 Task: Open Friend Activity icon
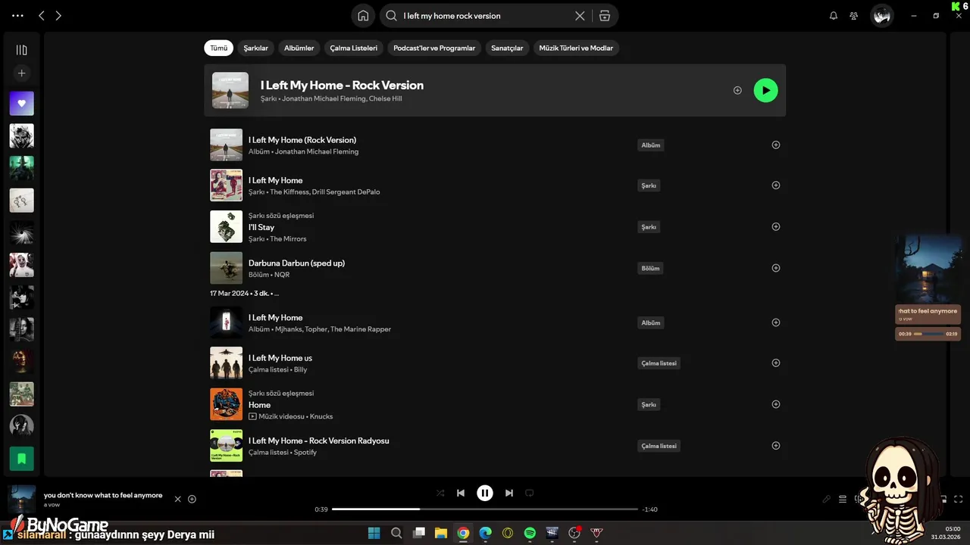click(x=854, y=15)
